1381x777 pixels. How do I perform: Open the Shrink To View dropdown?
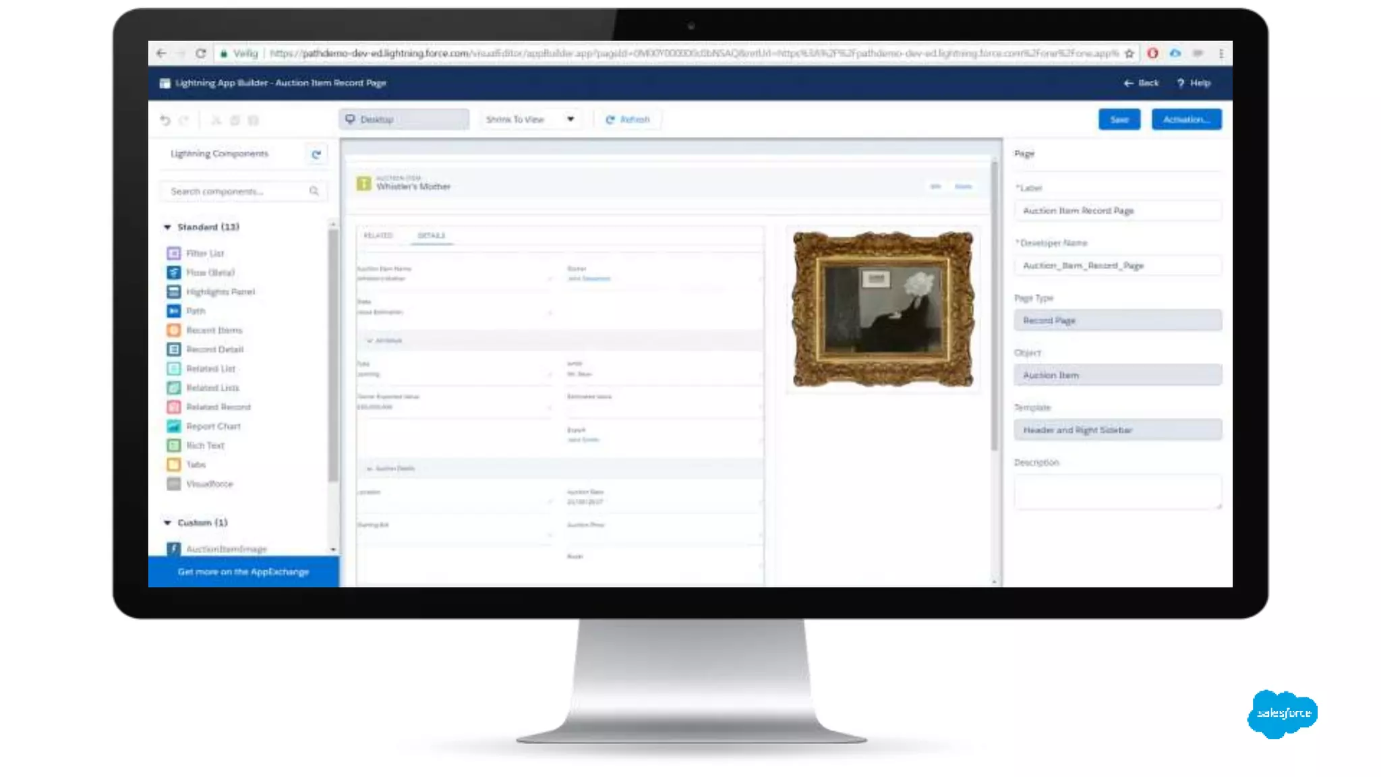click(530, 119)
